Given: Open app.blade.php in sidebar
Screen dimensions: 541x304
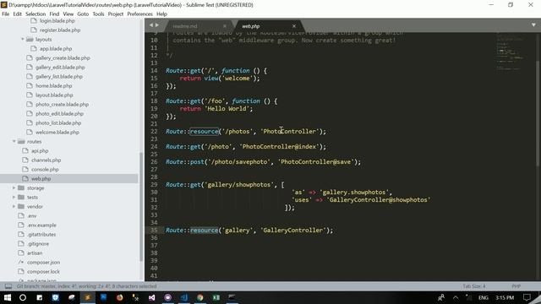Looking at the screenshot, I should tap(56, 49).
